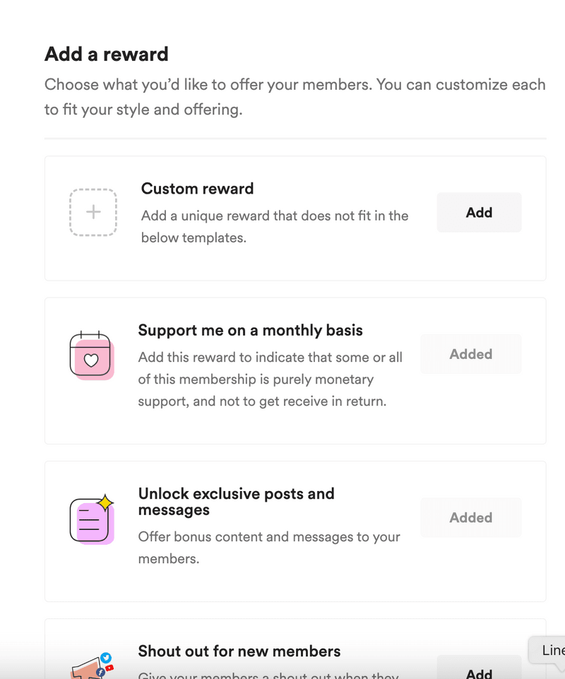
Task: Add the Custom reward
Action: point(479,213)
